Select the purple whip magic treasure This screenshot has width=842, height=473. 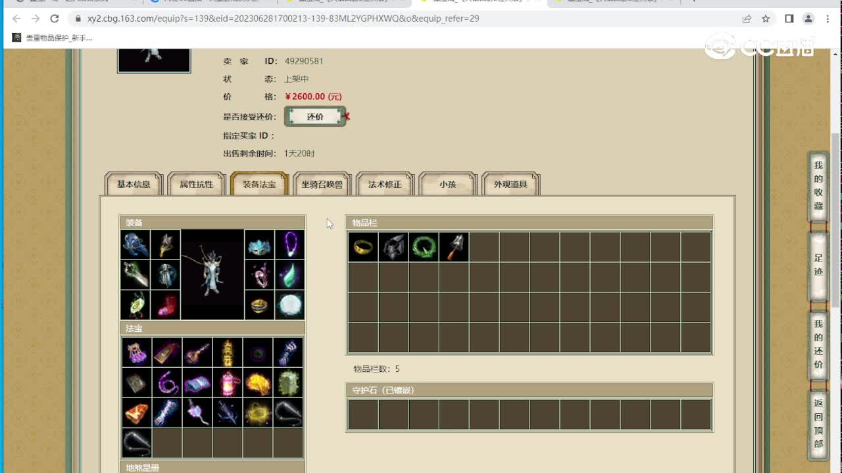pos(167,382)
